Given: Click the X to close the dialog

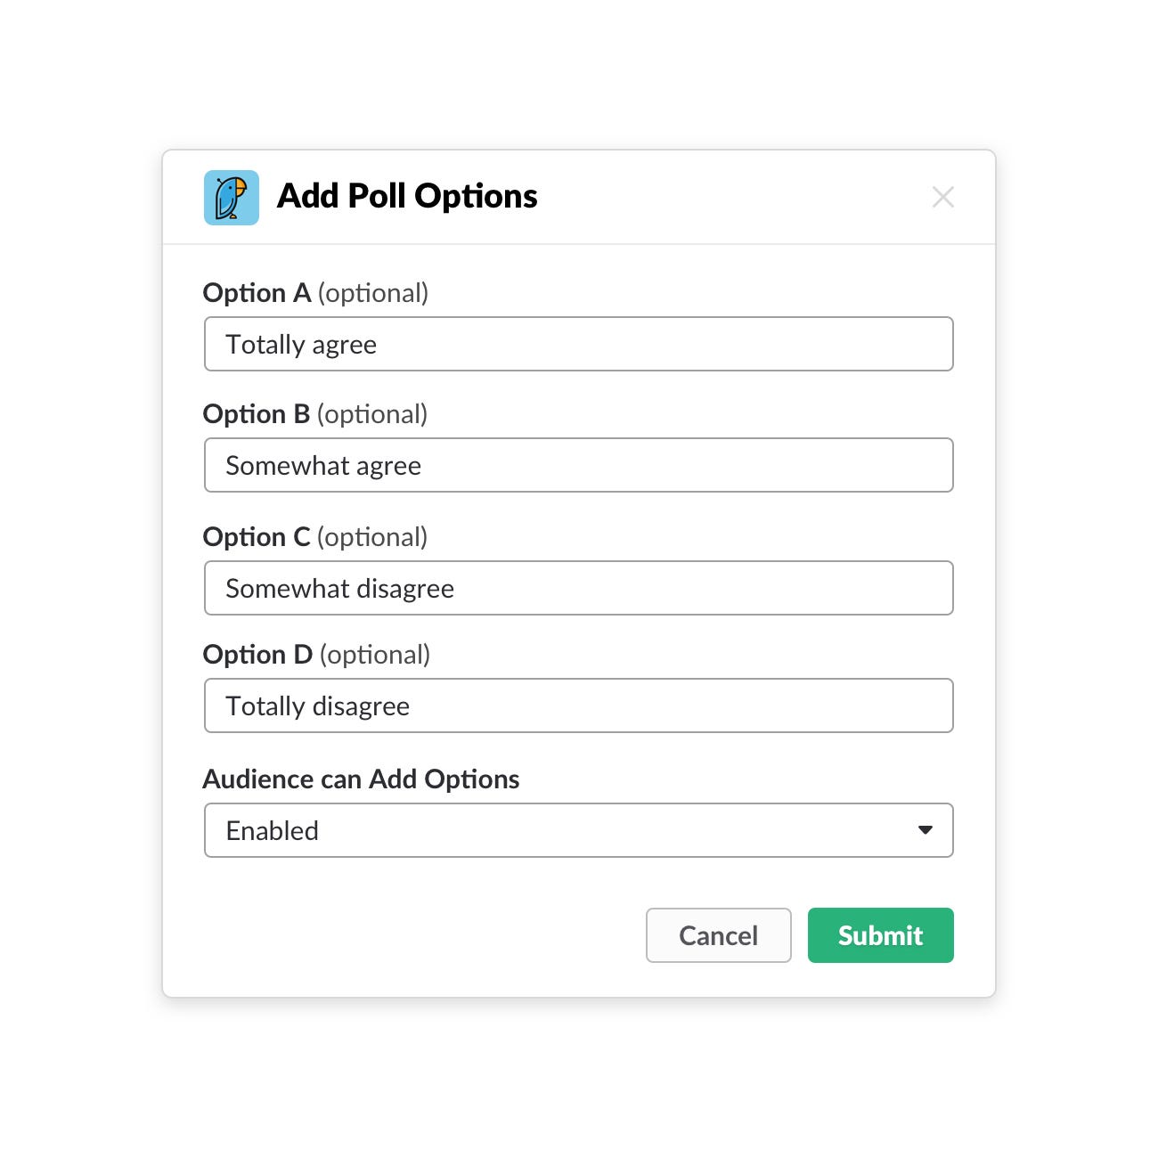Looking at the screenshot, I should tap(943, 197).
